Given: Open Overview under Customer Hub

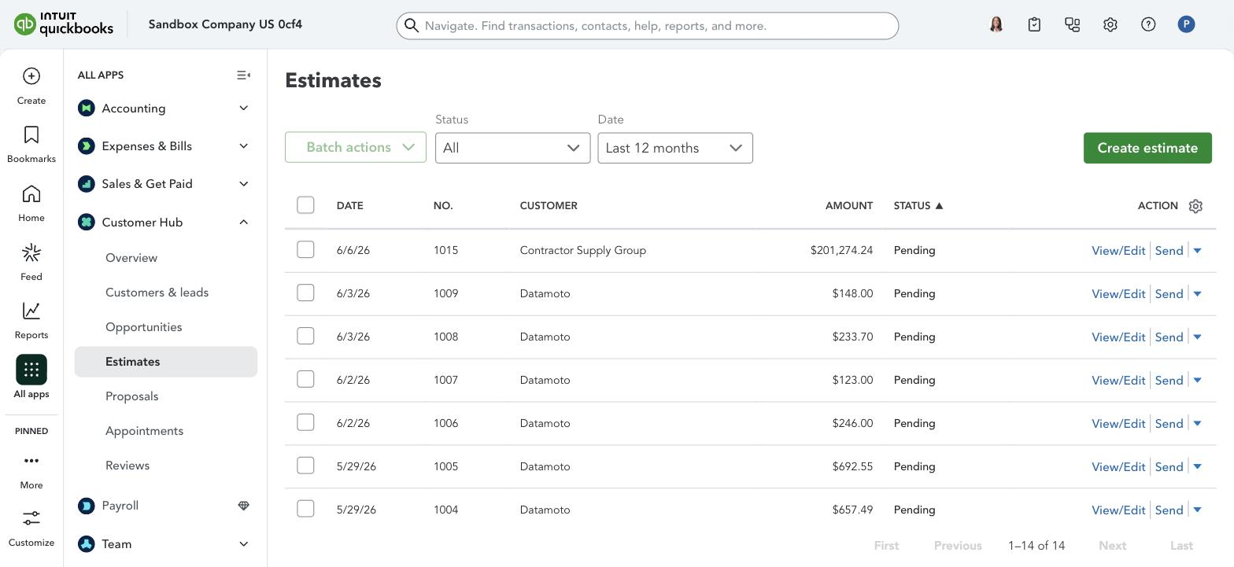Looking at the screenshot, I should click(131, 258).
